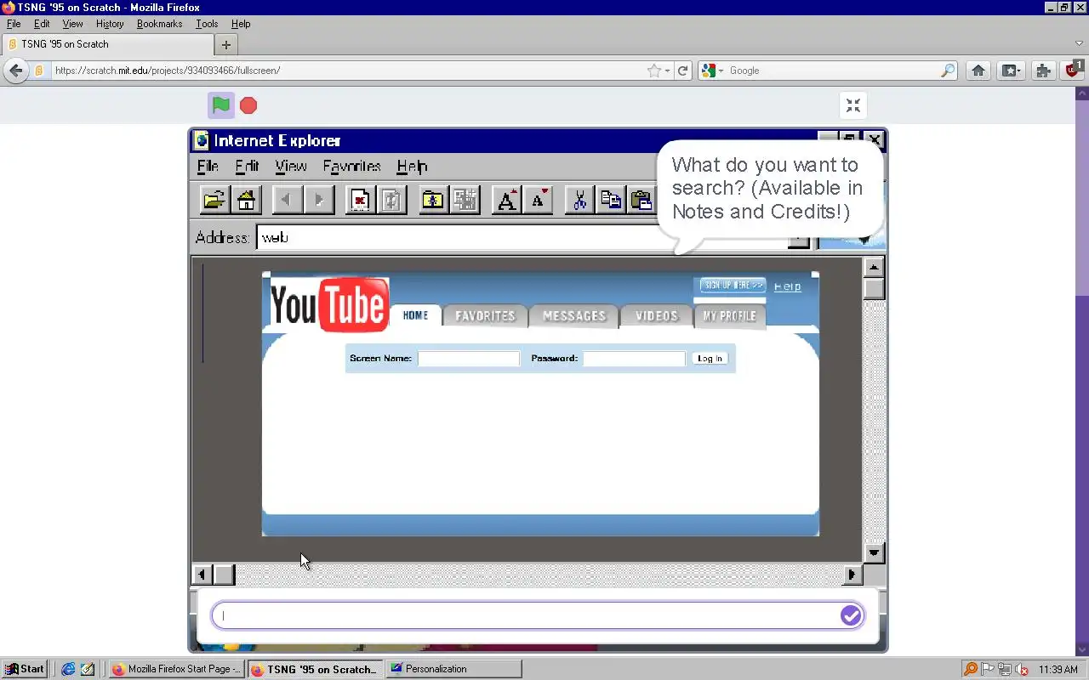Click the vertical scrollbar down arrow

tap(874, 552)
